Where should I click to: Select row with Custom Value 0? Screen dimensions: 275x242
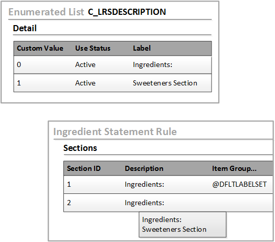[x=112, y=65]
